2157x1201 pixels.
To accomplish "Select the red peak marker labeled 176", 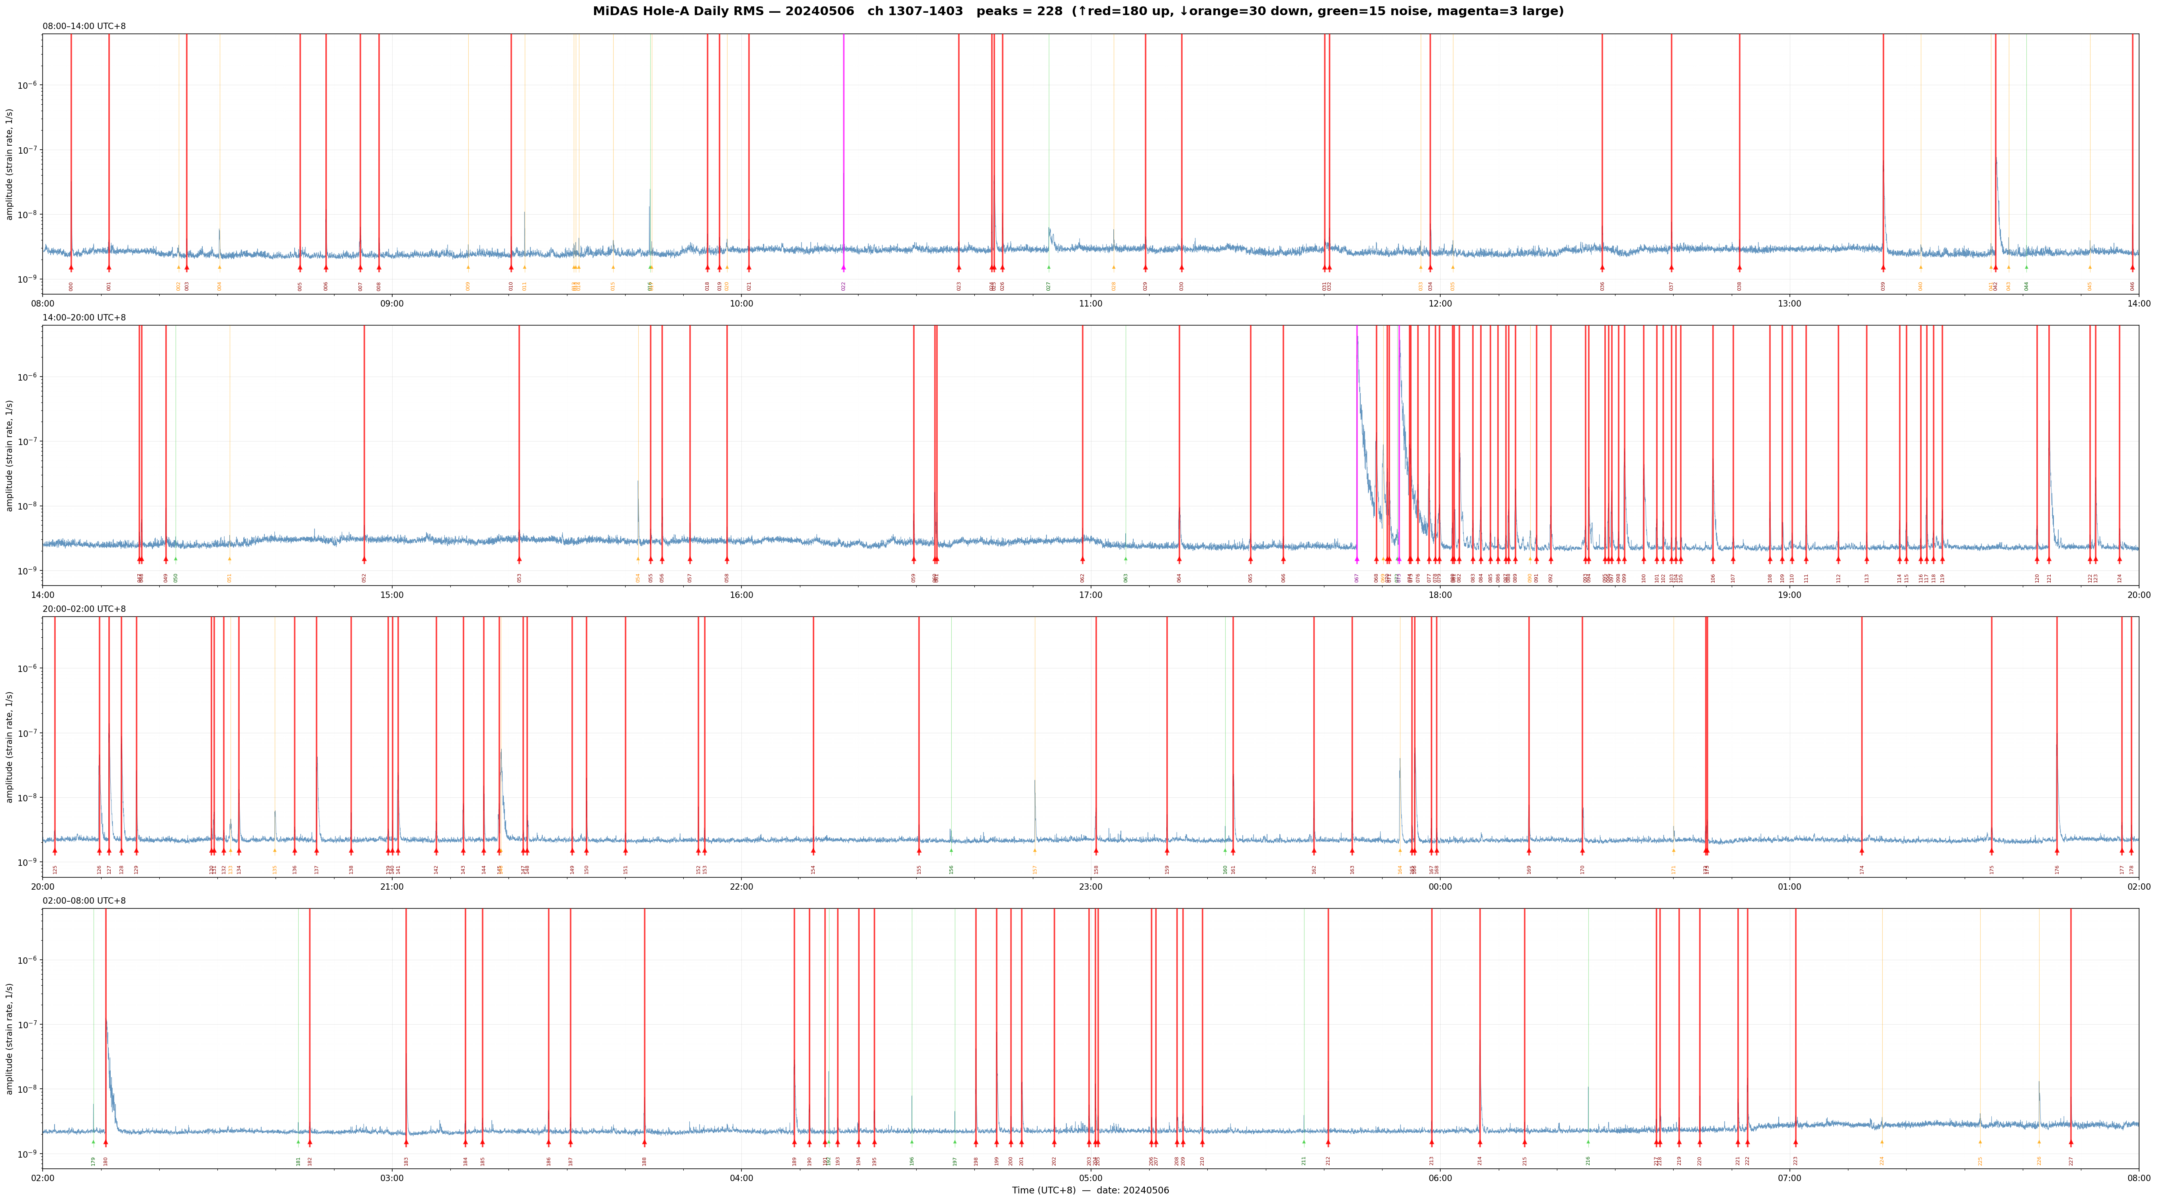I will pos(2057,850).
